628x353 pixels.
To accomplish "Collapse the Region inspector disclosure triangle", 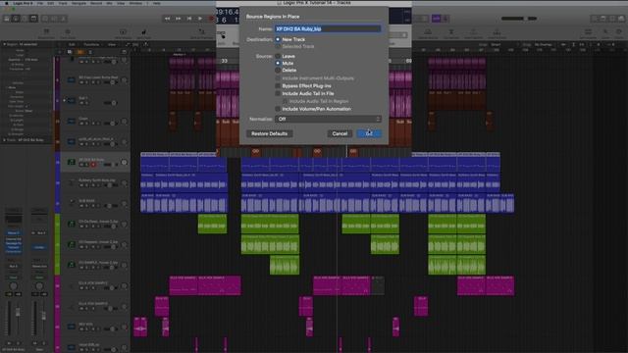I will click(x=4, y=44).
